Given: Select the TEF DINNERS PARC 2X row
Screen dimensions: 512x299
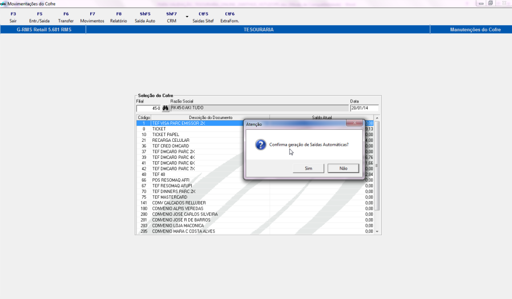Looking at the screenshot, I should (x=255, y=191).
